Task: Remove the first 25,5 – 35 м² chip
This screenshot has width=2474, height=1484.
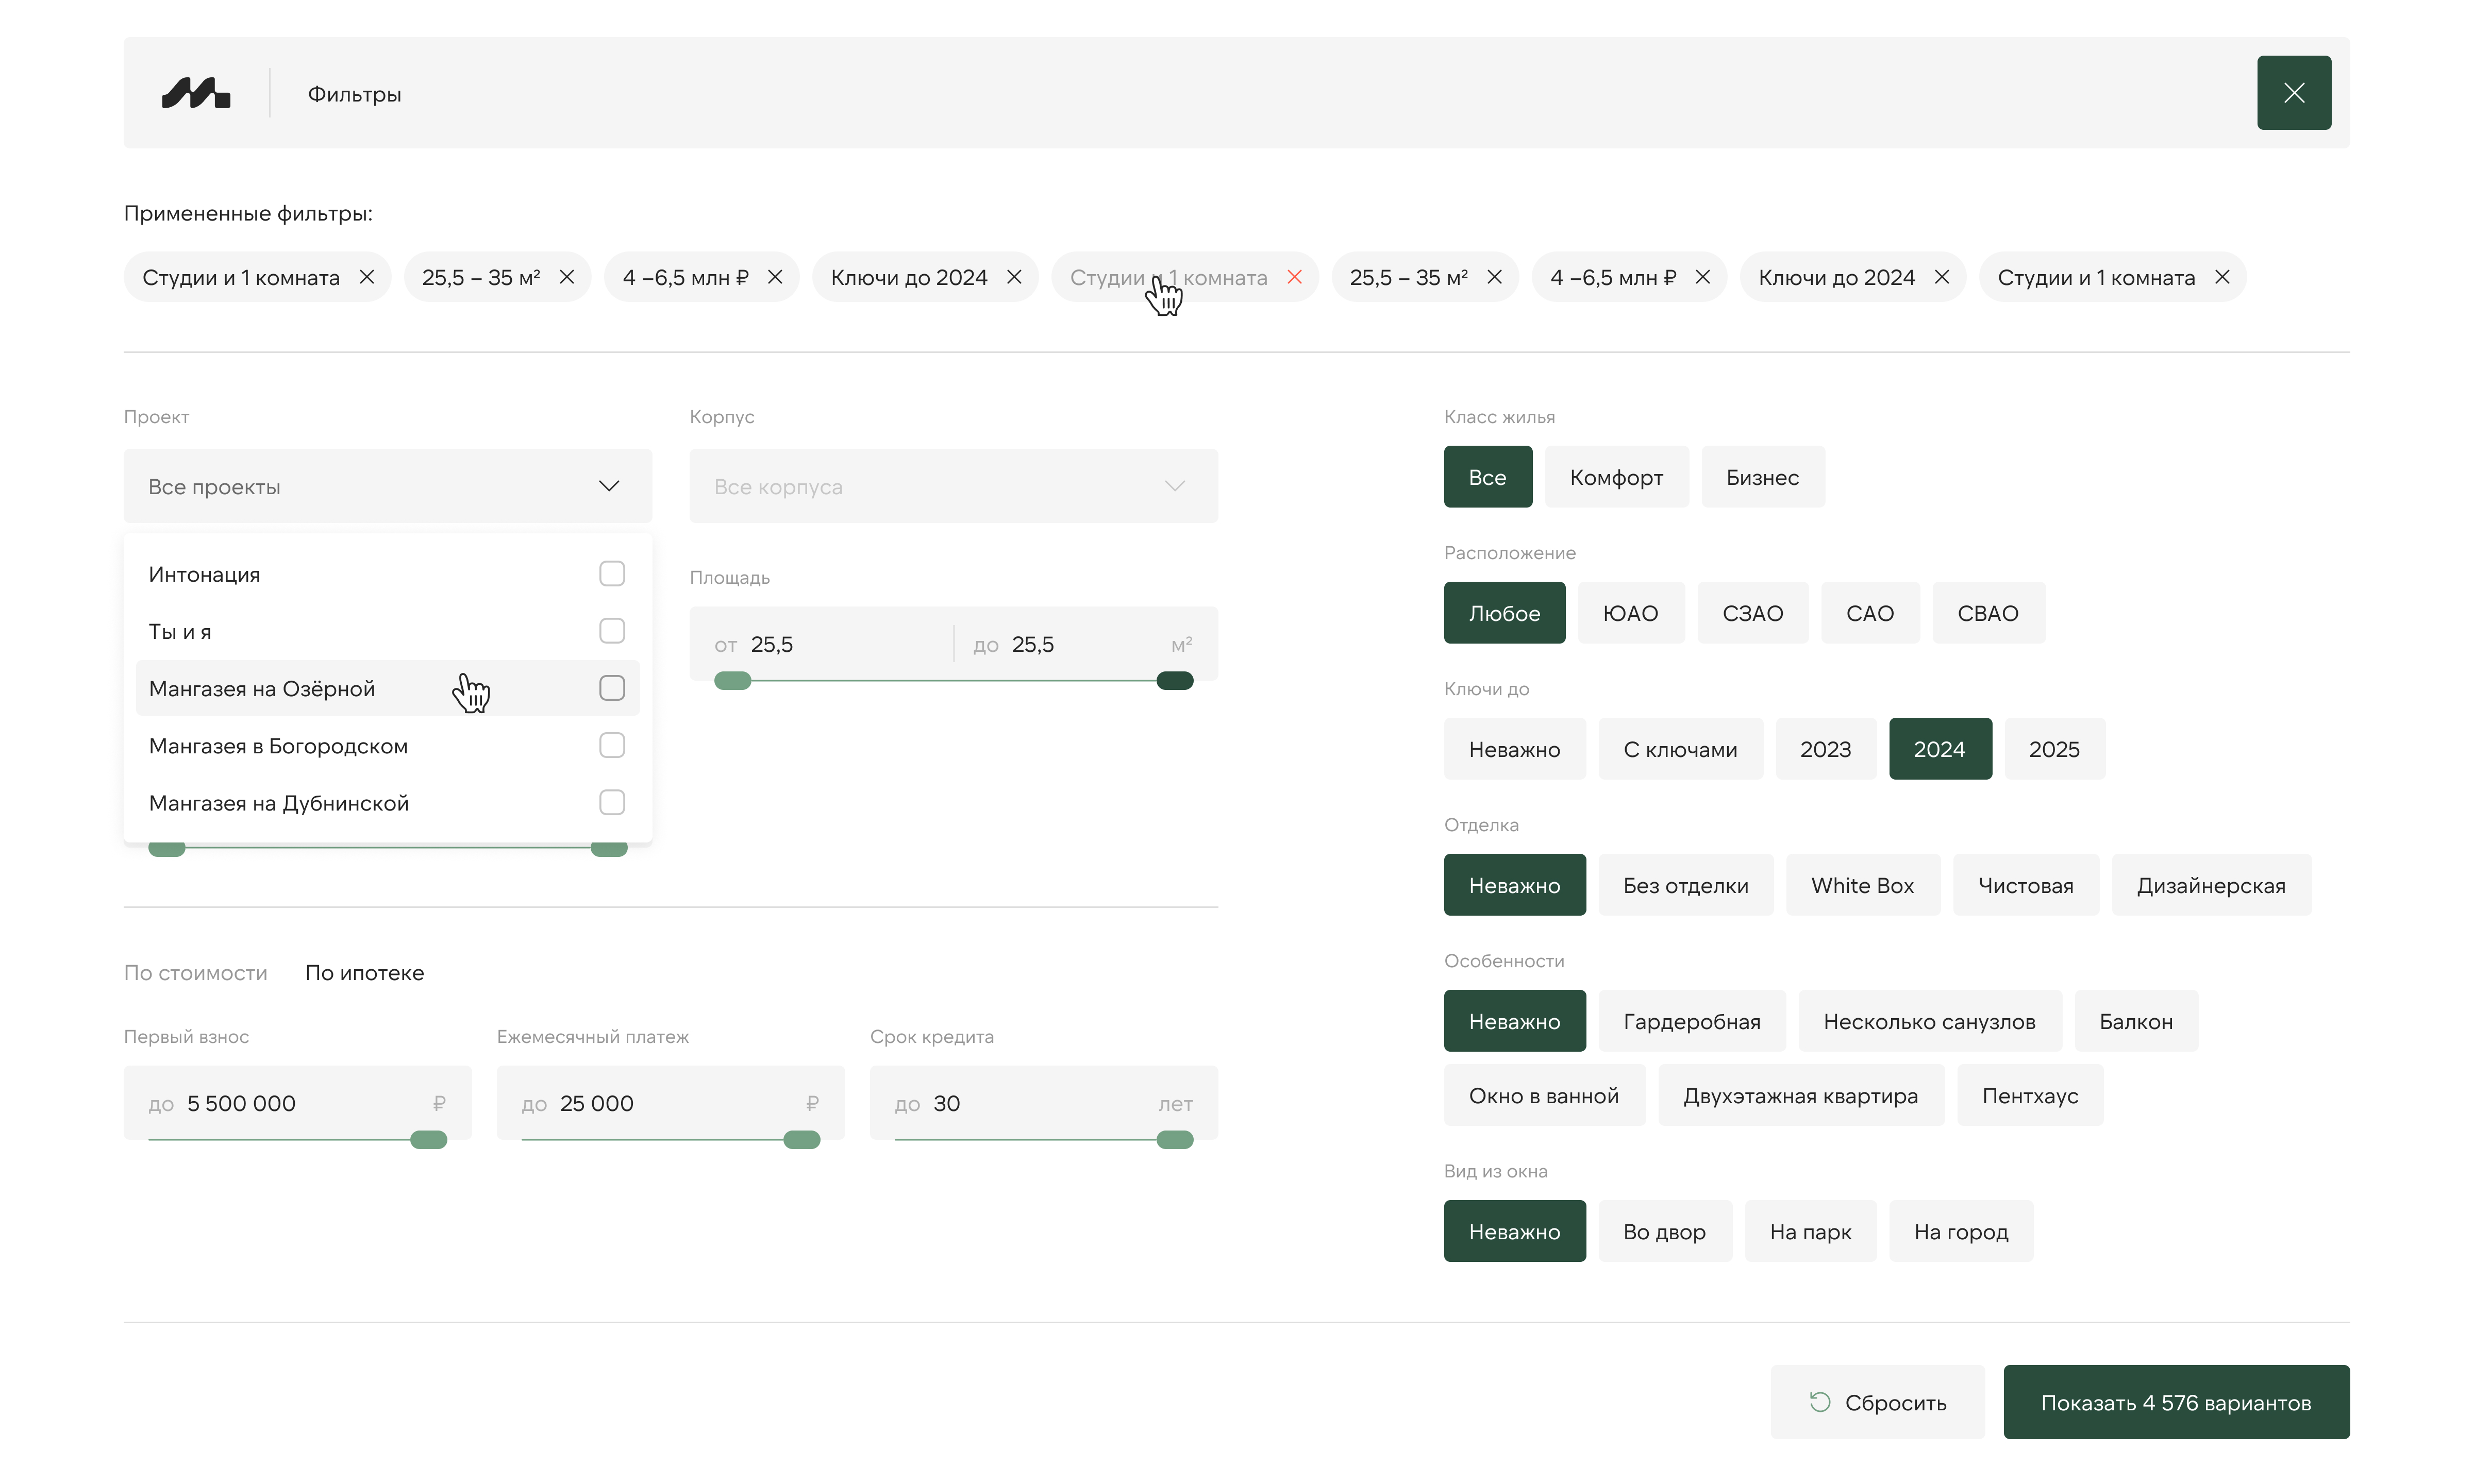Action: [567, 277]
